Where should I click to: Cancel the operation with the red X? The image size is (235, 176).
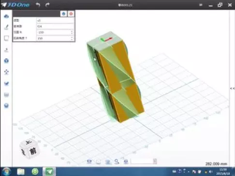point(71,14)
